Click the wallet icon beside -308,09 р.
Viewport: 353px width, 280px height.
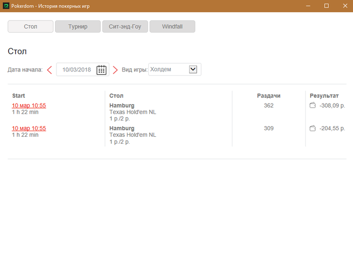[313, 105]
